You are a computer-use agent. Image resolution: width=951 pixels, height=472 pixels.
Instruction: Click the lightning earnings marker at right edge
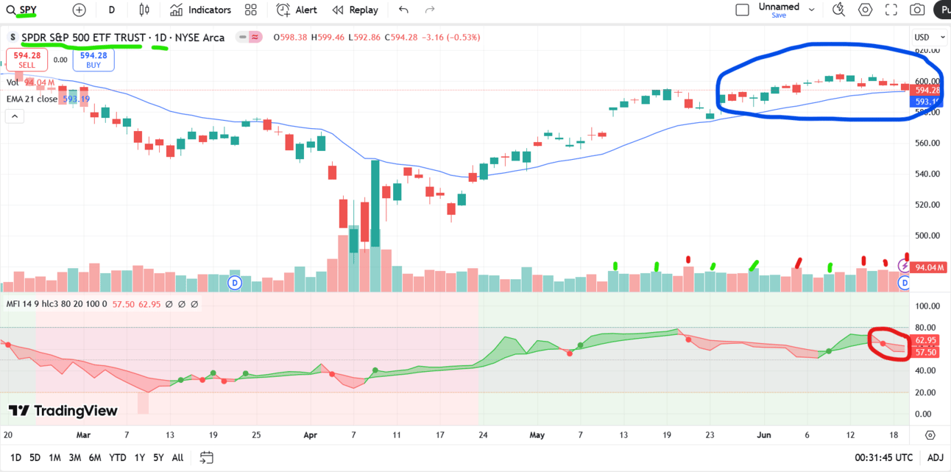point(905,267)
